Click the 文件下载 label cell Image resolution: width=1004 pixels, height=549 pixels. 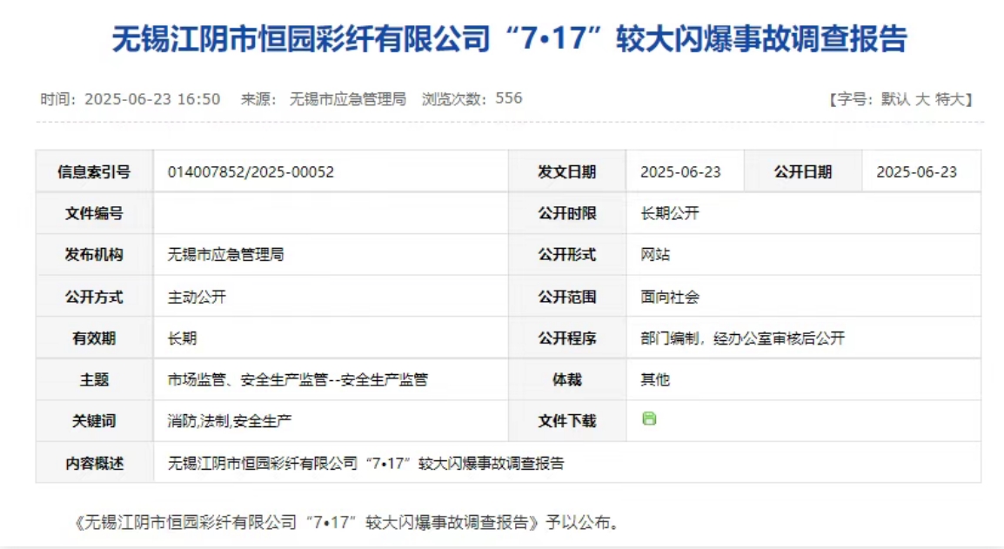pyautogui.click(x=566, y=421)
